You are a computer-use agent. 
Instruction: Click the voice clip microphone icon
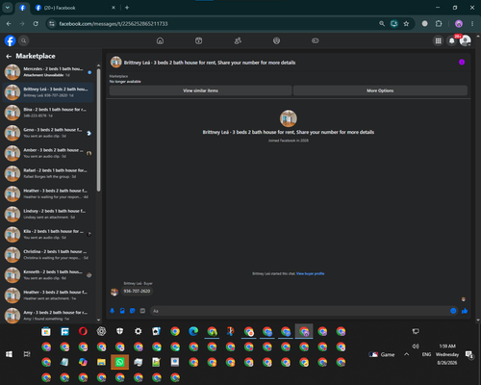pyautogui.click(x=113, y=311)
